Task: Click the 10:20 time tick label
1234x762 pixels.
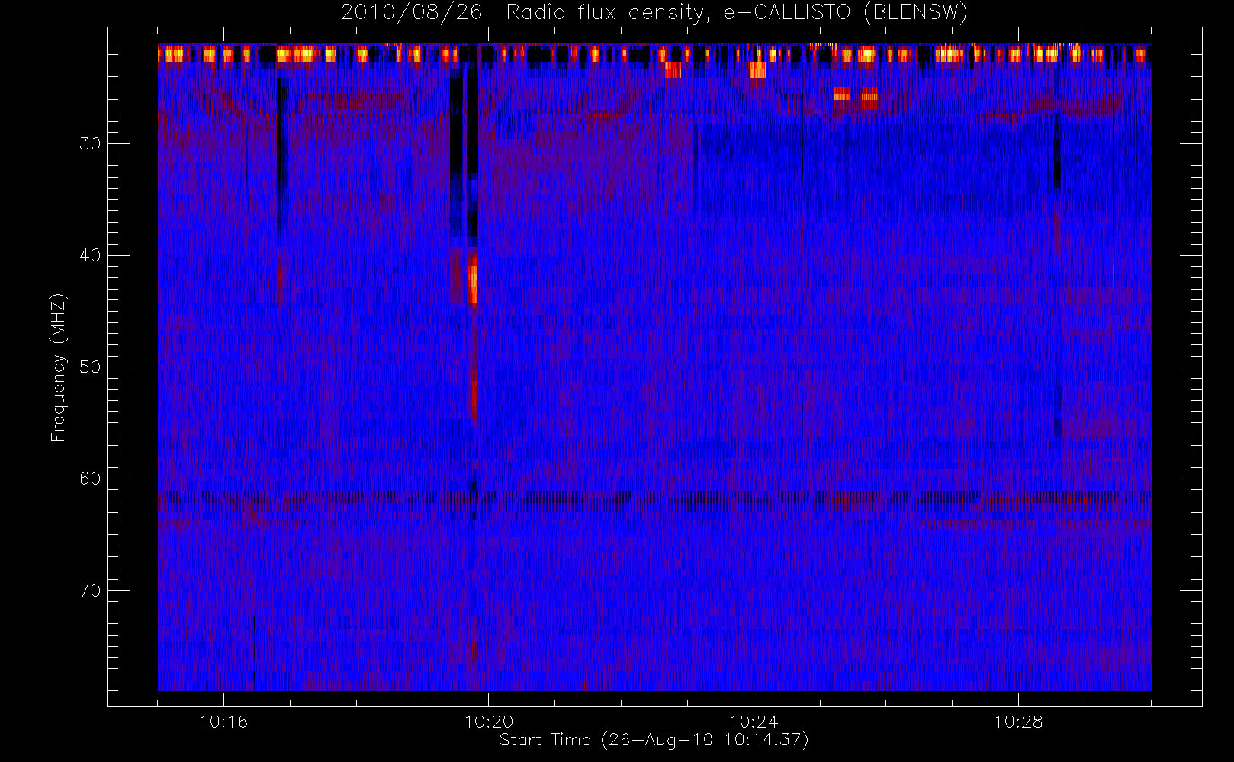Action: tap(489, 722)
